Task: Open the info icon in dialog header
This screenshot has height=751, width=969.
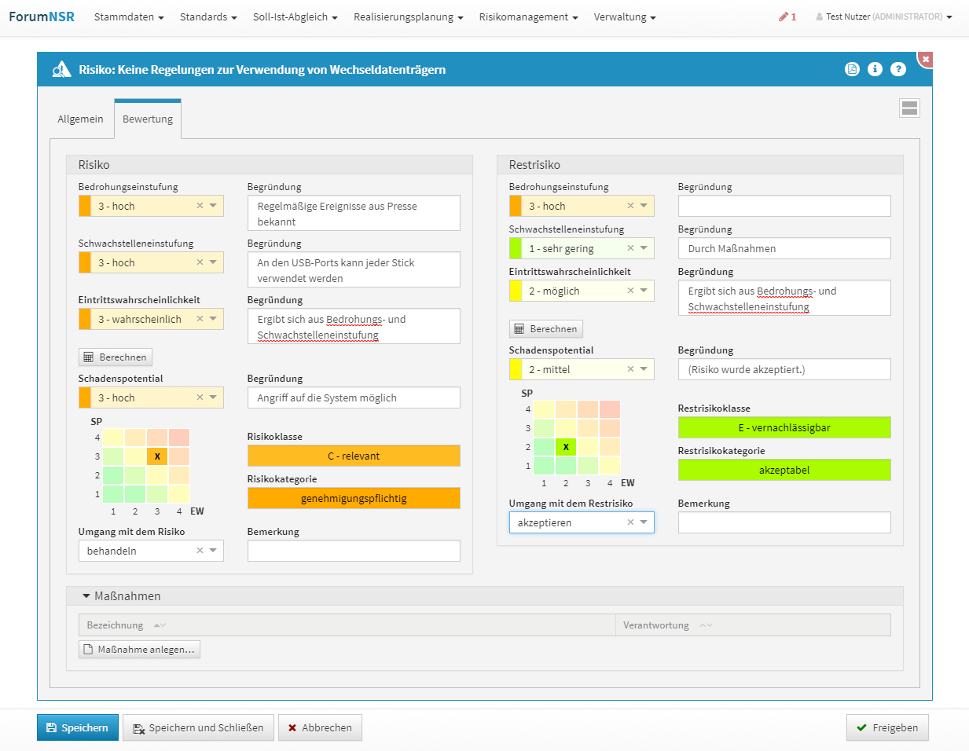Action: click(875, 69)
